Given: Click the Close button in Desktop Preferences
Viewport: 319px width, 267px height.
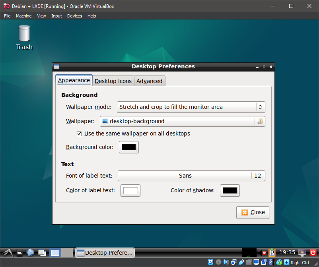Looking at the screenshot, I should tap(253, 213).
